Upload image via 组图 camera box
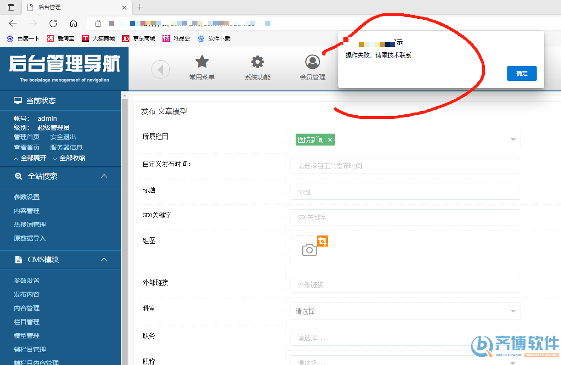This screenshot has width=561, height=365. (309, 251)
